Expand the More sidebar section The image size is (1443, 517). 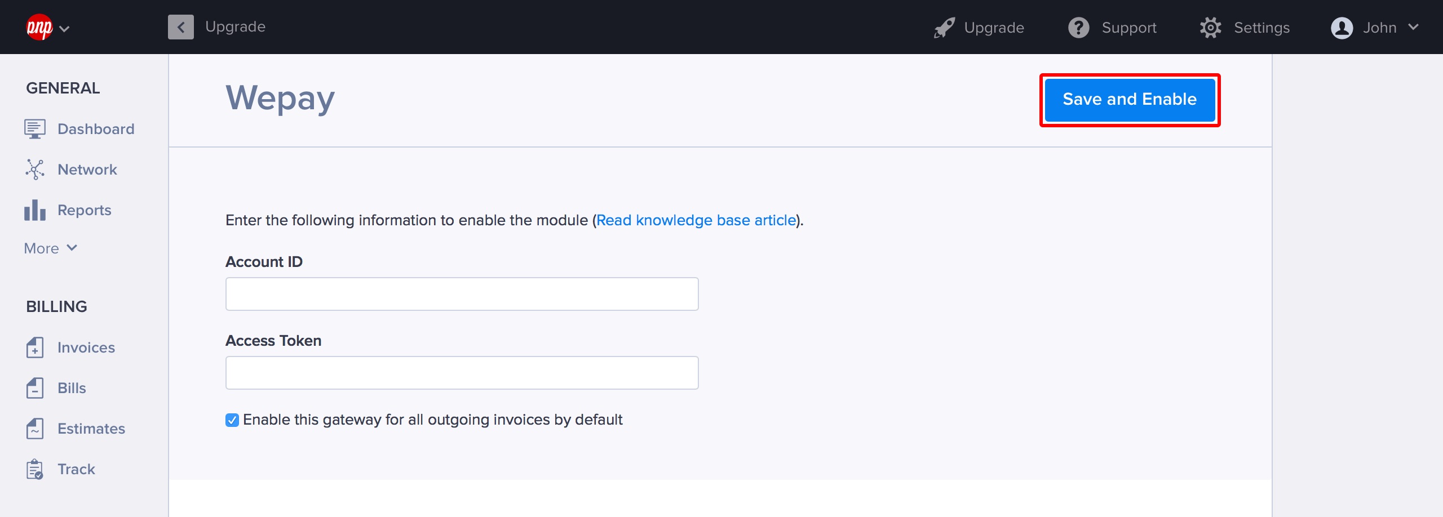pyautogui.click(x=50, y=248)
